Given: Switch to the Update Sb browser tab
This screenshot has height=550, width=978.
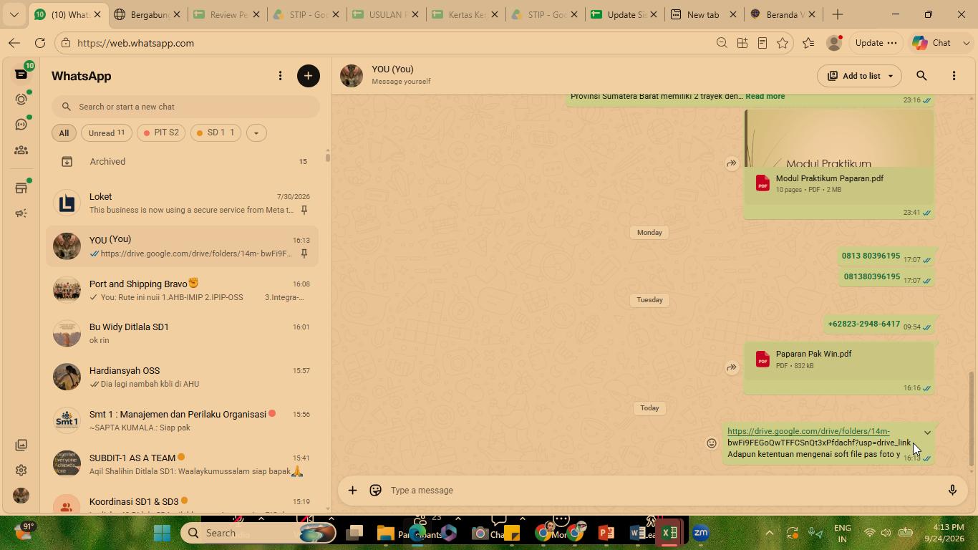Looking at the screenshot, I should point(624,14).
